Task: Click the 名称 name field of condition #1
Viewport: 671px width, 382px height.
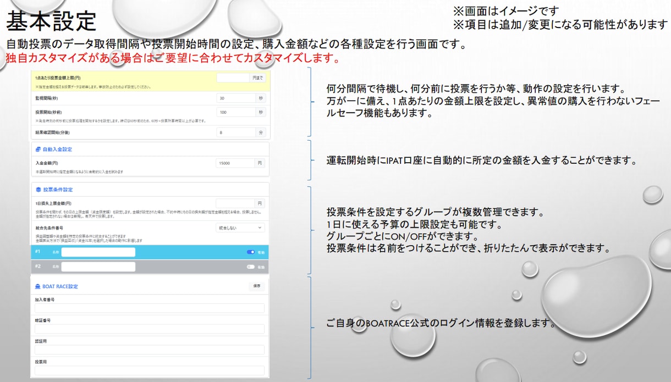Action: click(x=98, y=252)
